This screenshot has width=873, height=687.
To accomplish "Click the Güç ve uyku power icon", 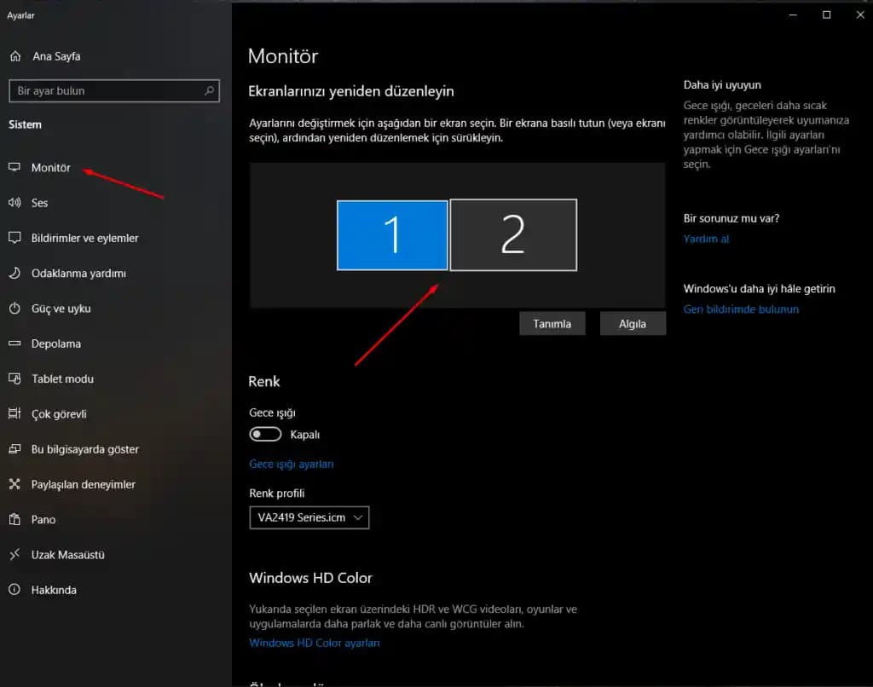I will (x=14, y=309).
